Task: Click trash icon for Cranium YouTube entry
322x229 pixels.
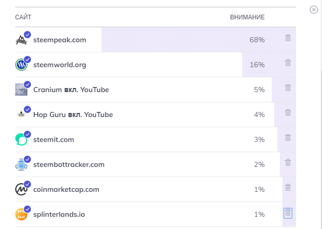Action: pos(288,88)
